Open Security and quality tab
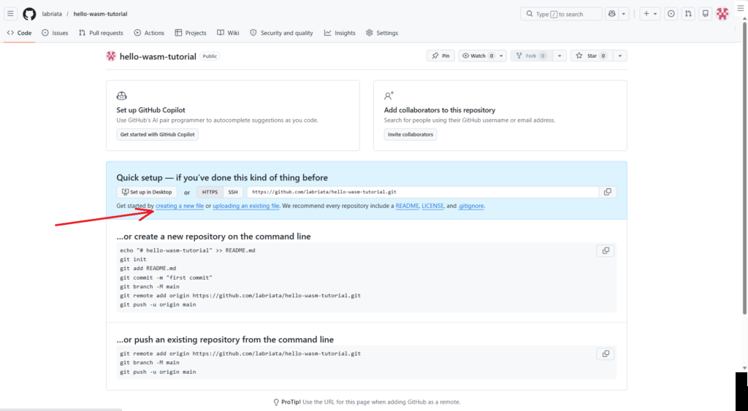748x411 pixels. click(281, 33)
